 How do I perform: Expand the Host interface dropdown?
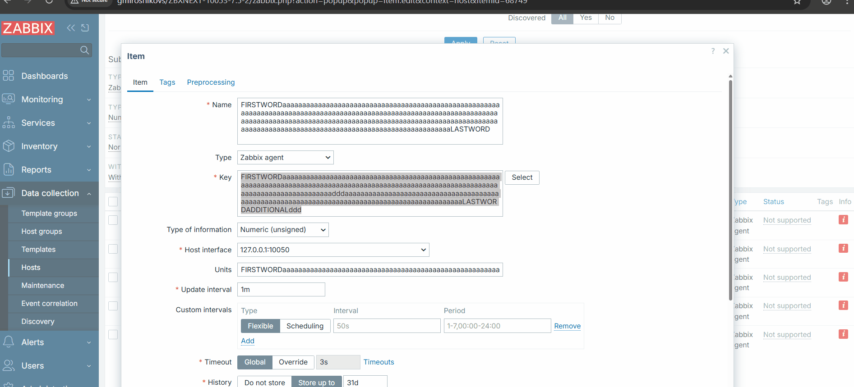pyautogui.click(x=333, y=250)
